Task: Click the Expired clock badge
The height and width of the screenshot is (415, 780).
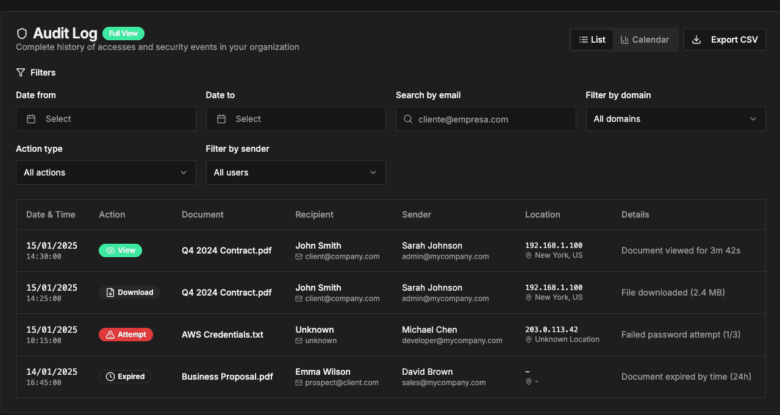Action: click(125, 377)
